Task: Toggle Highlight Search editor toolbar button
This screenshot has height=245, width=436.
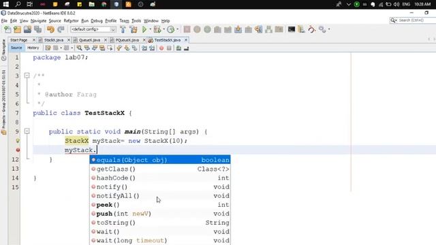Action: coord(102,48)
